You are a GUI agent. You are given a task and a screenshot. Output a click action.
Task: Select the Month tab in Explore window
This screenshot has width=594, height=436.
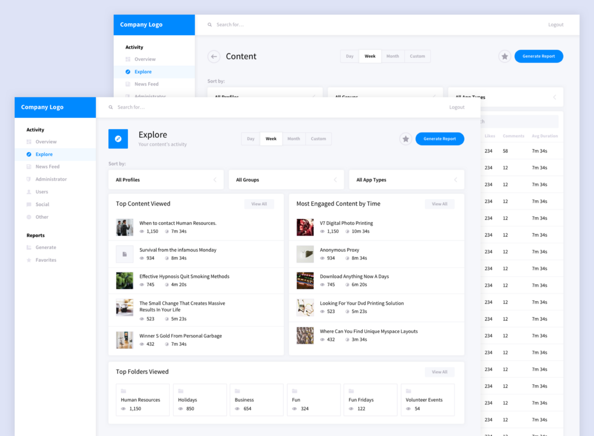tap(294, 139)
